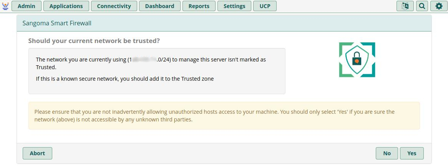Click the search magnifier icon
448x166 pixels.
coord(422,6)
